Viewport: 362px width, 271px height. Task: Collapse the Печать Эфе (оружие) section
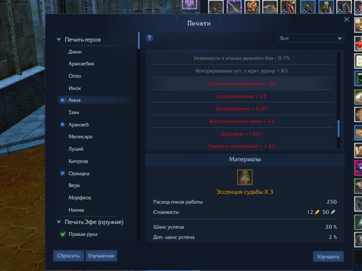tap(59, 222)
